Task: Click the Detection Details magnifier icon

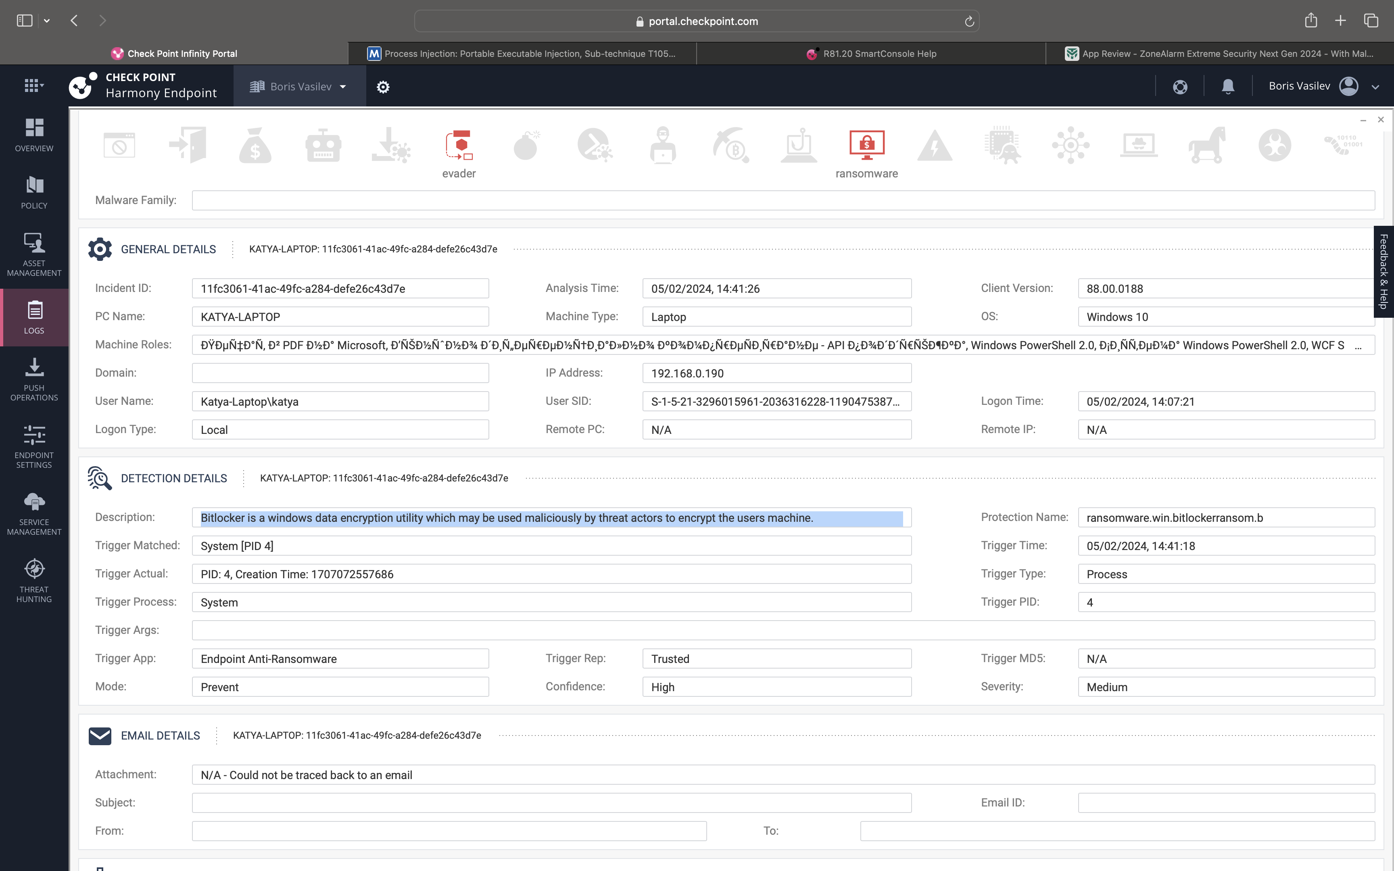Action: [x=100, y=478]
